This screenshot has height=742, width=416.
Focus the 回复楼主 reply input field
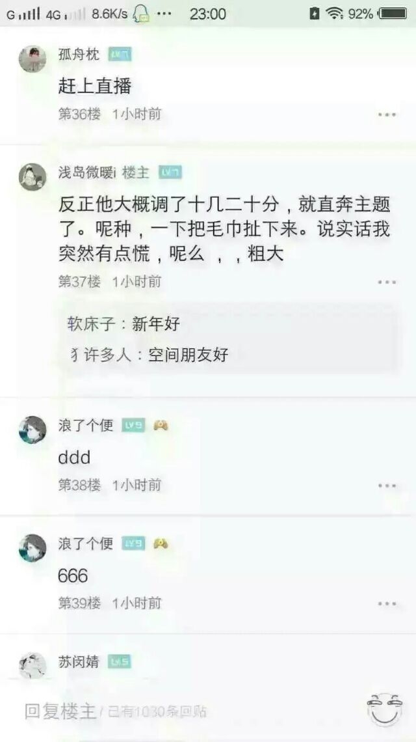click(x=116, y=711)
